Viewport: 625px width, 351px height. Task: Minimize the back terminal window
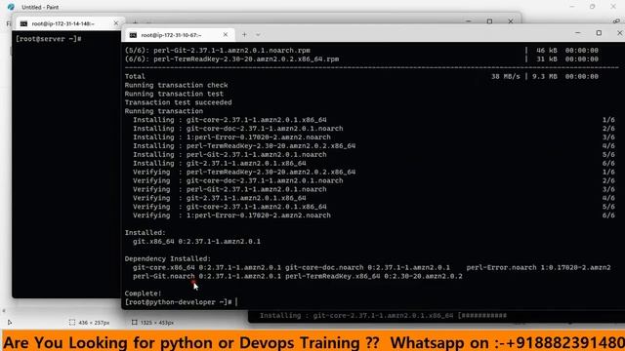[x=469, y=21]
